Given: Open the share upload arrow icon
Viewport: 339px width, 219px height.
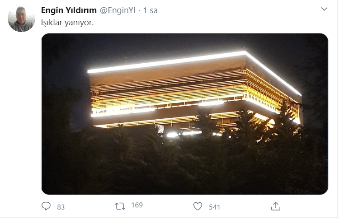Looking at the screenshot, I should pos(276,206).
